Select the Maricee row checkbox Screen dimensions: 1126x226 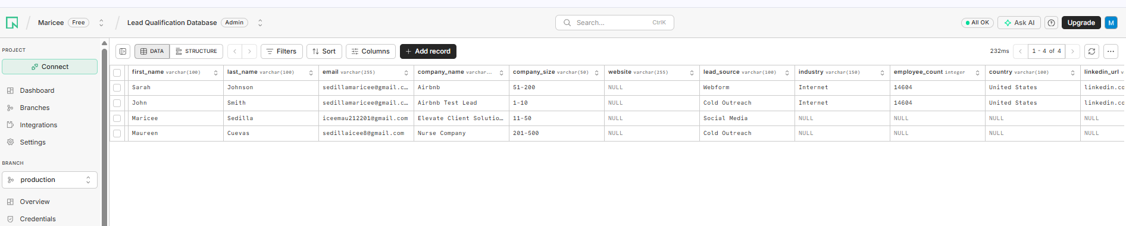[117, 118]
